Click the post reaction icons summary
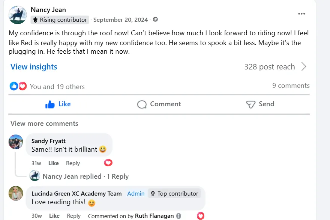 (18, 86)
